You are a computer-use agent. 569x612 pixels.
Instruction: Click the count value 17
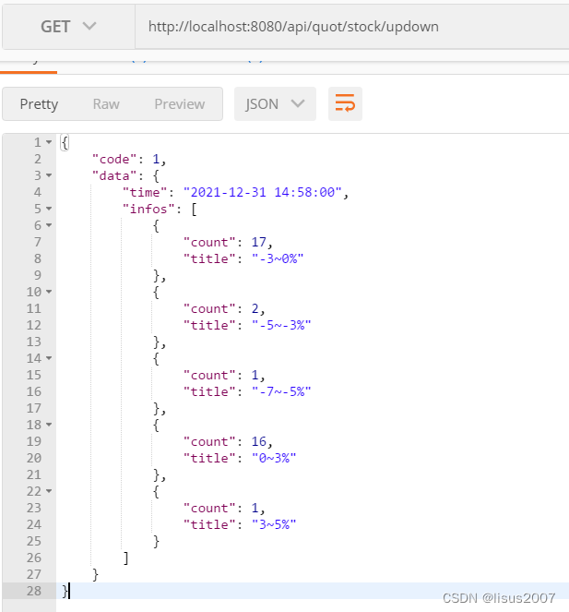pos(258,242)
